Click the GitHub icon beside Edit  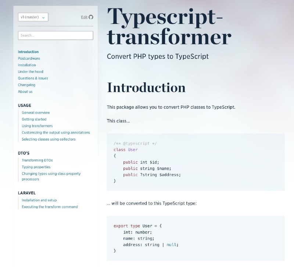(91, 17)
